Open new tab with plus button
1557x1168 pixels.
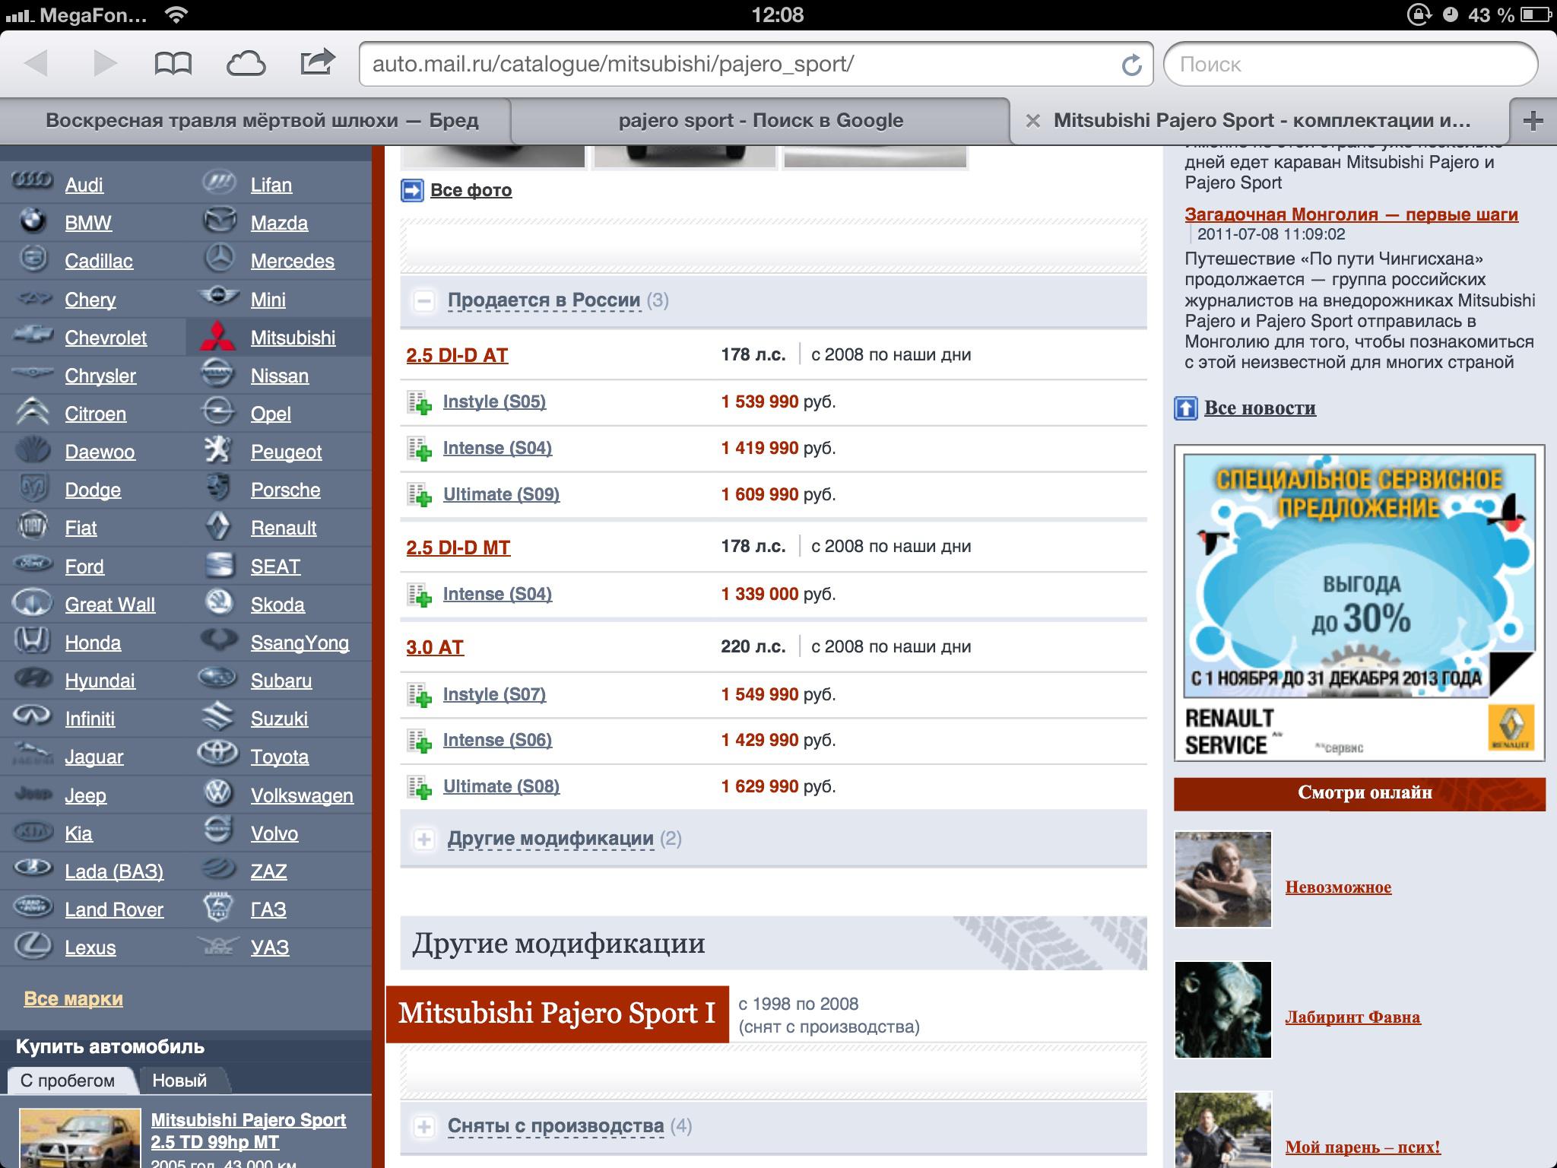tap(1533, 120)
